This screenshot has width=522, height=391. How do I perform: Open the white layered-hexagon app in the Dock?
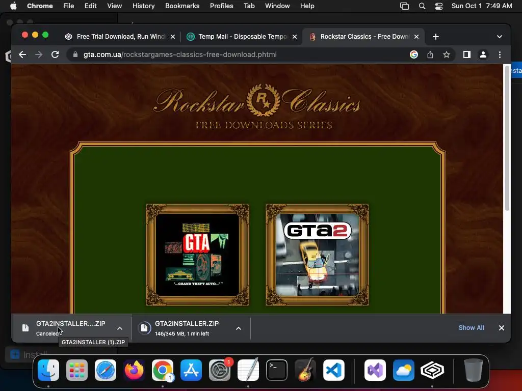[432, 370]
